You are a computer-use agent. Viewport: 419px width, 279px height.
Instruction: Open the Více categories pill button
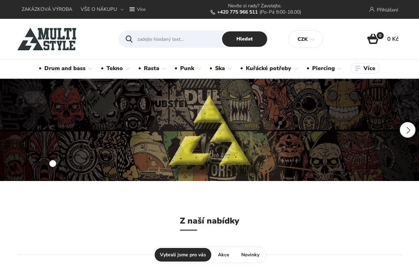click(x=365, y=68)
